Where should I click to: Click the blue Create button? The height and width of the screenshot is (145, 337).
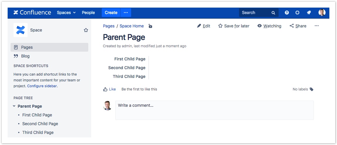pos(111,13)
